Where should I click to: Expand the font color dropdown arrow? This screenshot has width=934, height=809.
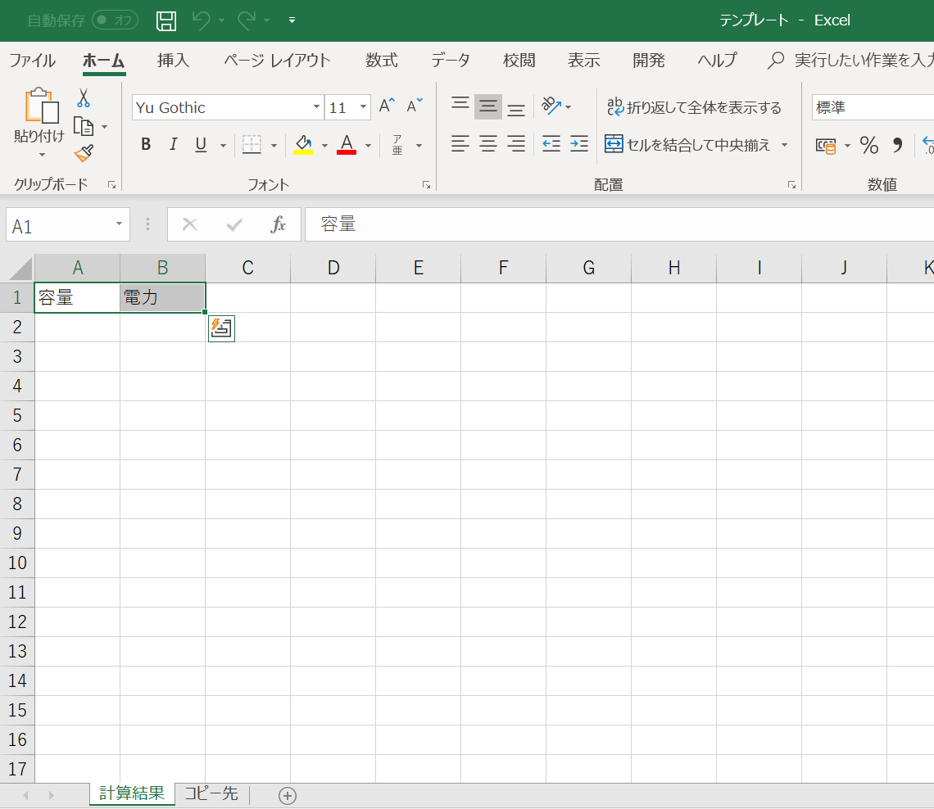pyautogui.click(x=368, y=145)
